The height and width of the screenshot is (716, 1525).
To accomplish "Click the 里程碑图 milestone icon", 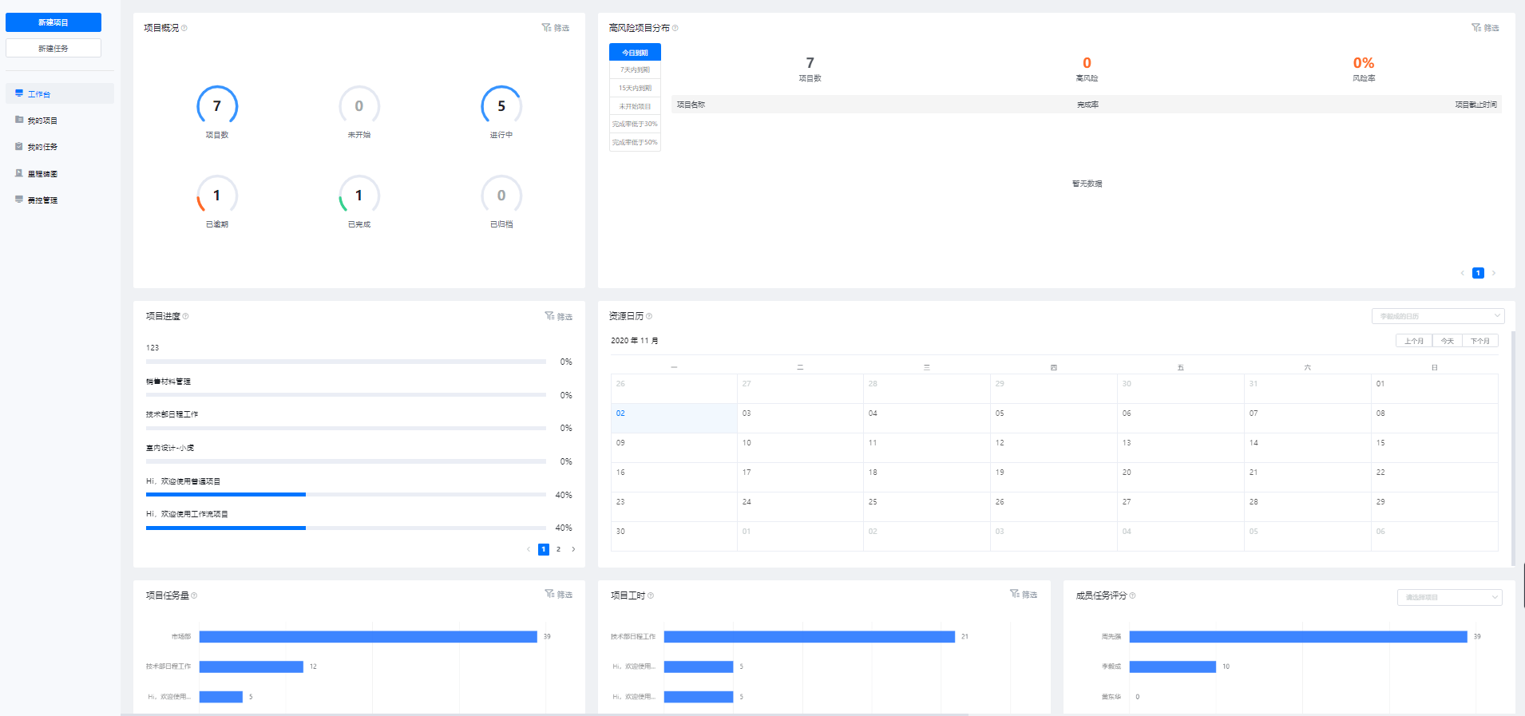I will (19, 172).
